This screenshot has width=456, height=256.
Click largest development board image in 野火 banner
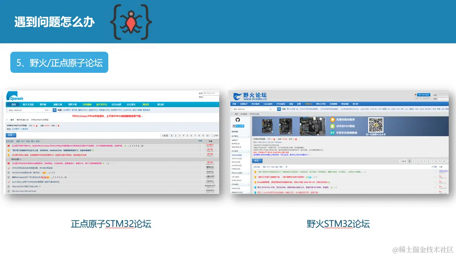[x=313, y=126]
